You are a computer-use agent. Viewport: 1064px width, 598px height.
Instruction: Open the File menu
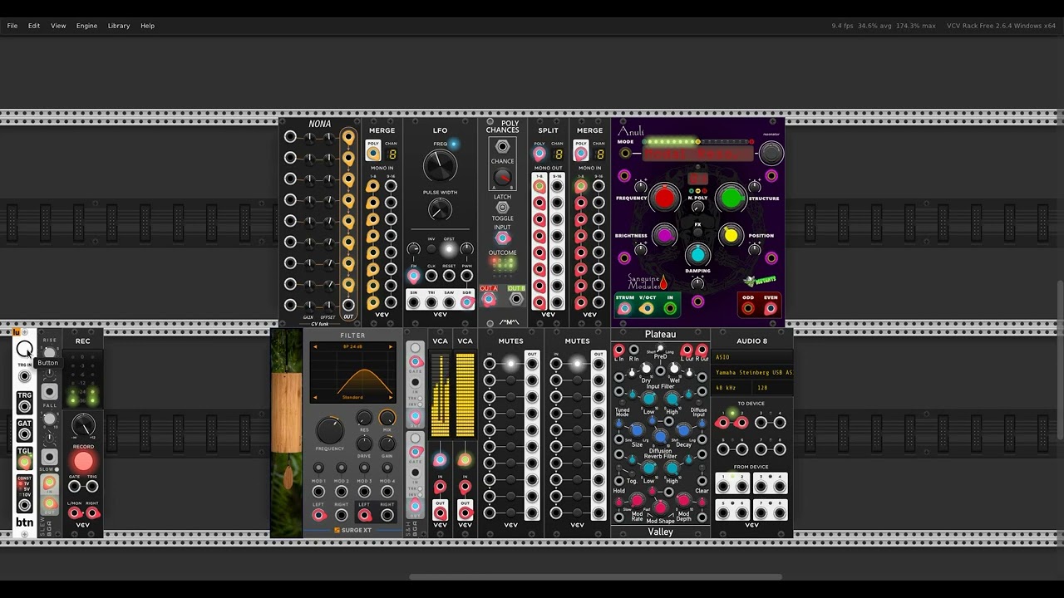point(12,26)
